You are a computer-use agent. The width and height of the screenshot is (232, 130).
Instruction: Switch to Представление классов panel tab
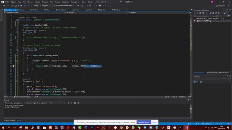pyautogui.click(x=224, y=73)
